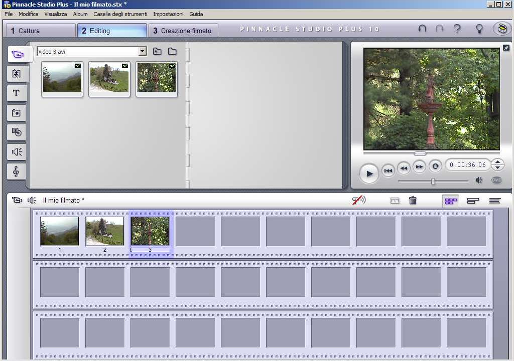Switch to timeline view
The image size is (514, 361).
coord(473,201)
